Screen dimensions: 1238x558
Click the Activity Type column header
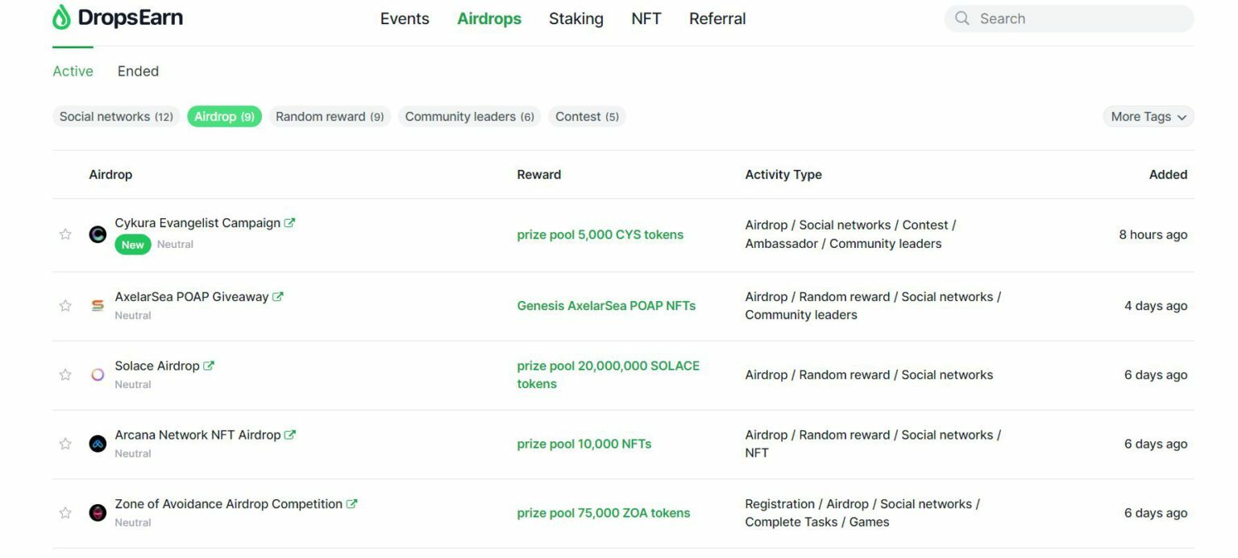coord(783,175)
